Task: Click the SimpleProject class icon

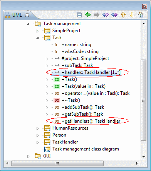Action: tap(47, 31)
